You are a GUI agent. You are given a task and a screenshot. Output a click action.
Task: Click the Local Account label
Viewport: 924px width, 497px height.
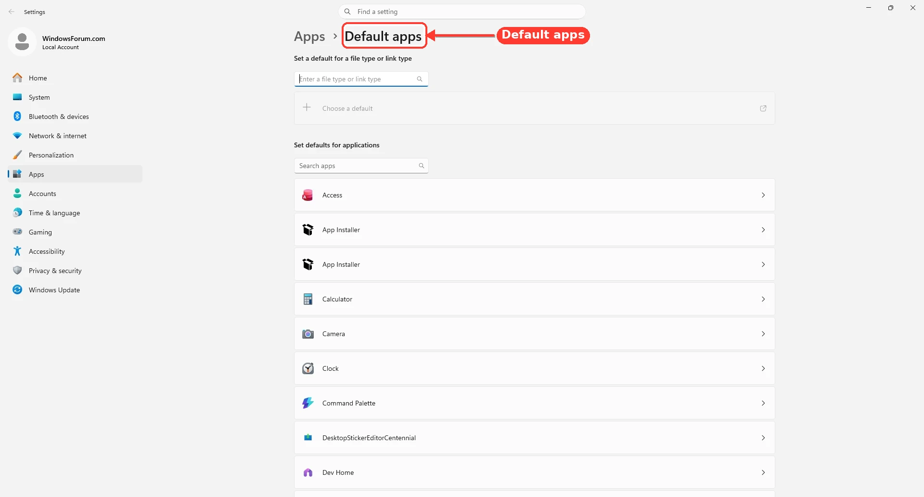pos(61,47)
